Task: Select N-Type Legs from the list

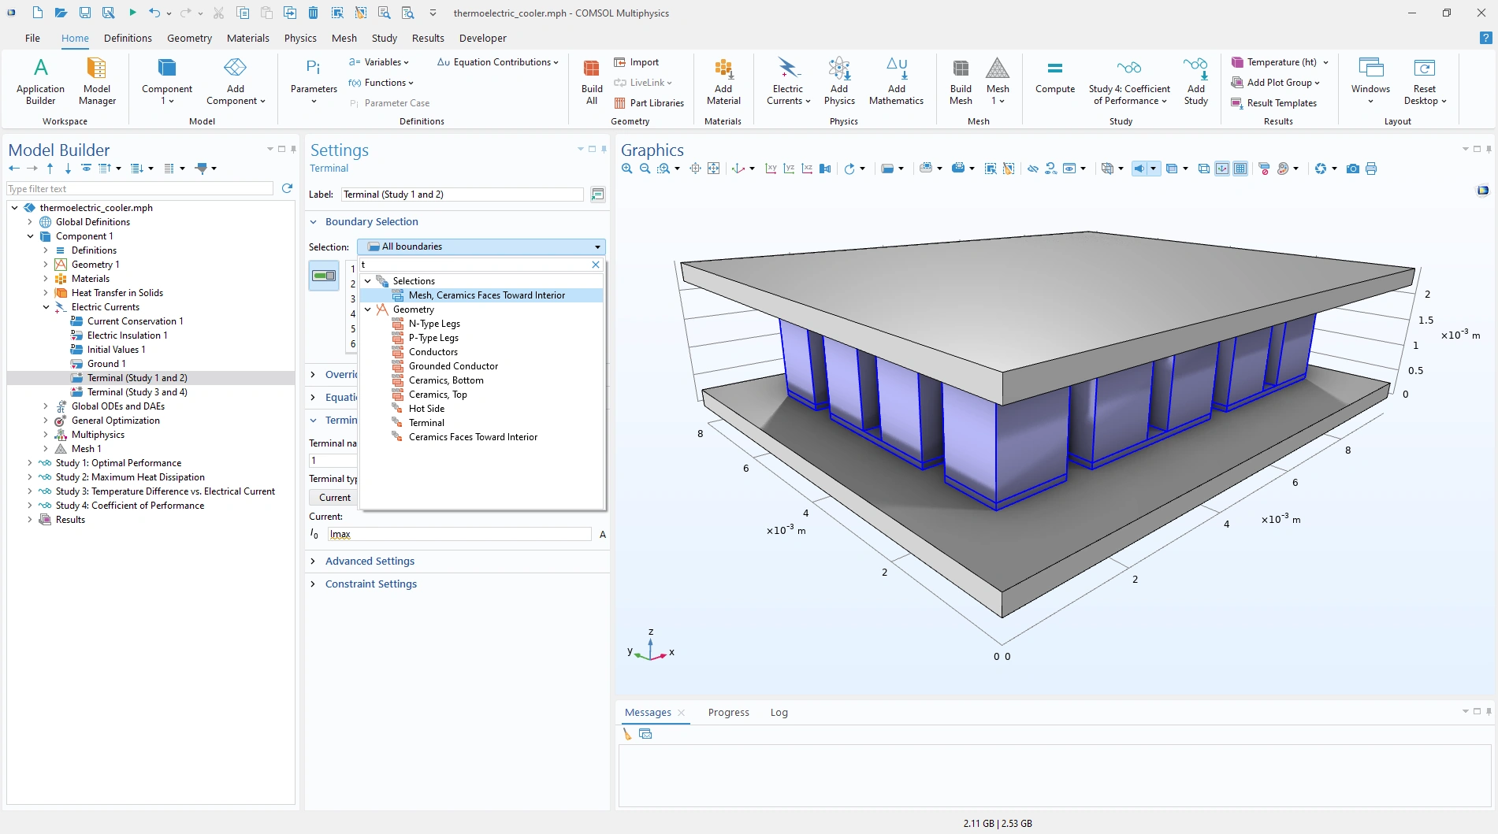Action: [x=434, y=324]
